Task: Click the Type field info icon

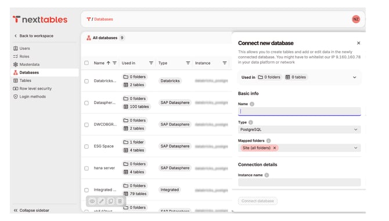Action: tap(251, 123)
